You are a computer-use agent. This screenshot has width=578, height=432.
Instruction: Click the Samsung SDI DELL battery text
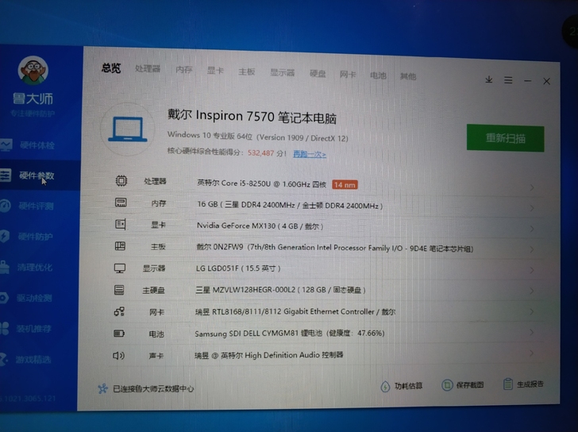tap(289, 334)
